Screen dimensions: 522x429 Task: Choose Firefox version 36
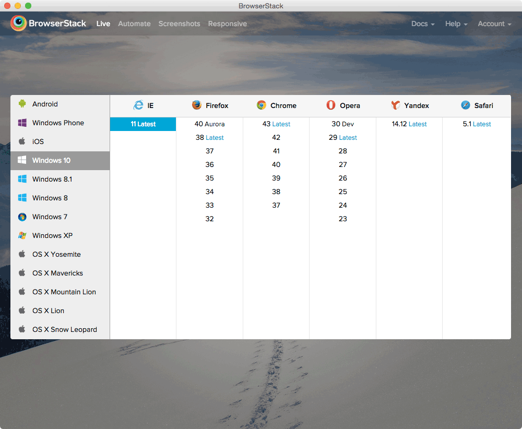coord(209,165)
